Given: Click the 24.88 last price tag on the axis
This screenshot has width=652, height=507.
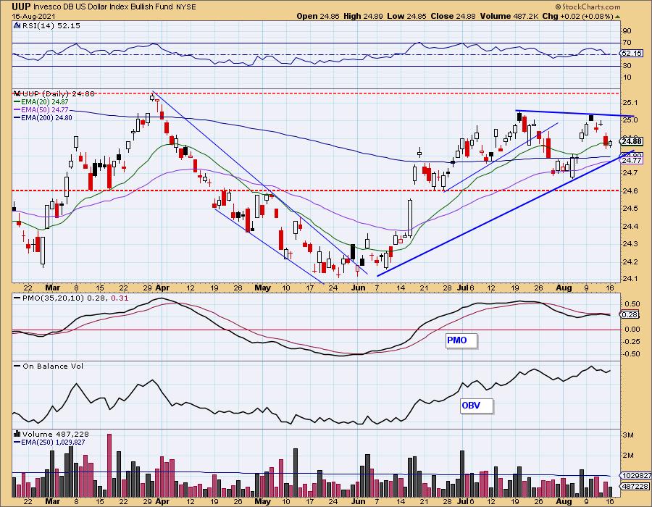Looking at the screenshot, I should [632, 141].
